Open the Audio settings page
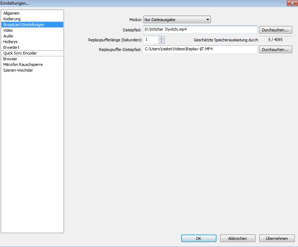 pyautogui.click(x=8, y=36)
